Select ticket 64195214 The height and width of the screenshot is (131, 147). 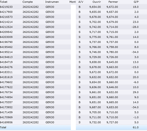tap(6, 52)
